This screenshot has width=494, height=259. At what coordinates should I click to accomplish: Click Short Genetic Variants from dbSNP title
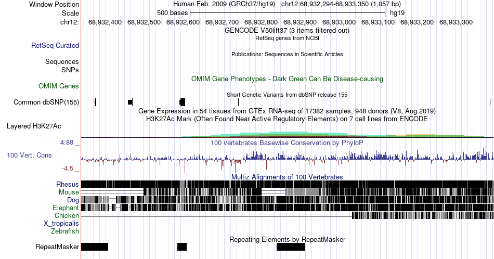pyautogui.click(x=287, y=95)
